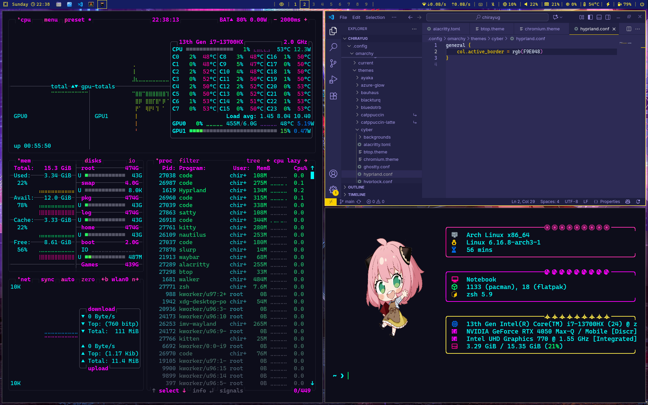Open the Explorer view in VS Code activity bar
Screen dimensions: 648x405
pos(333,31)
